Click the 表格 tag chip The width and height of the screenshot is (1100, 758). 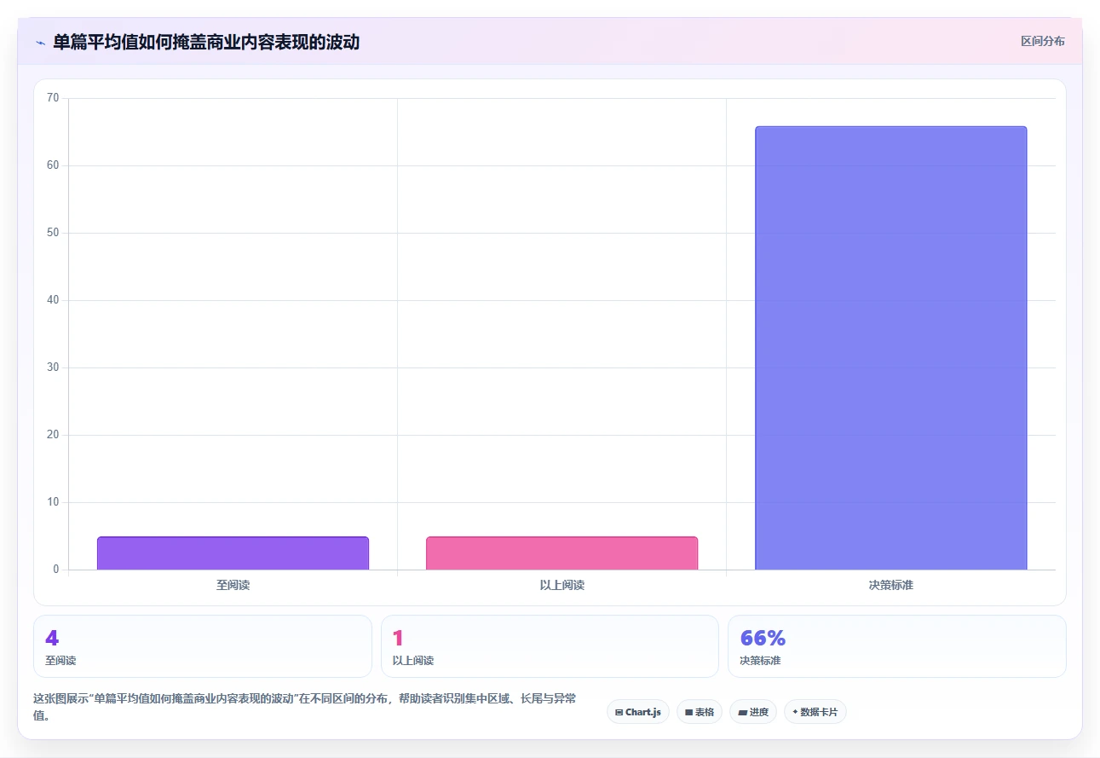coord(700,712)
